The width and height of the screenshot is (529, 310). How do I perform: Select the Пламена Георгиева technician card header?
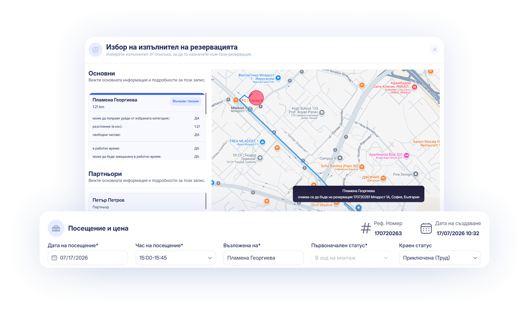point(147,103)
